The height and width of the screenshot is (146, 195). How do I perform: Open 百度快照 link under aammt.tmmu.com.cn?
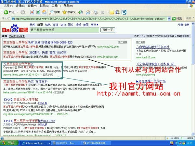click(x=48, y=75)
